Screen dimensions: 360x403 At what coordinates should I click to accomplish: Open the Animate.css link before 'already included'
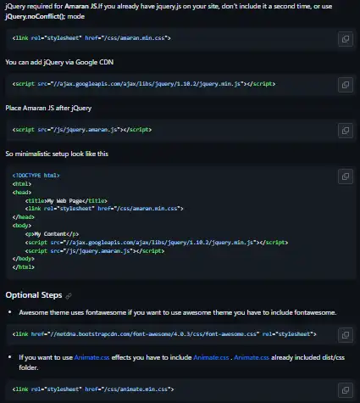pyautogui.click(x=252, y=357)
